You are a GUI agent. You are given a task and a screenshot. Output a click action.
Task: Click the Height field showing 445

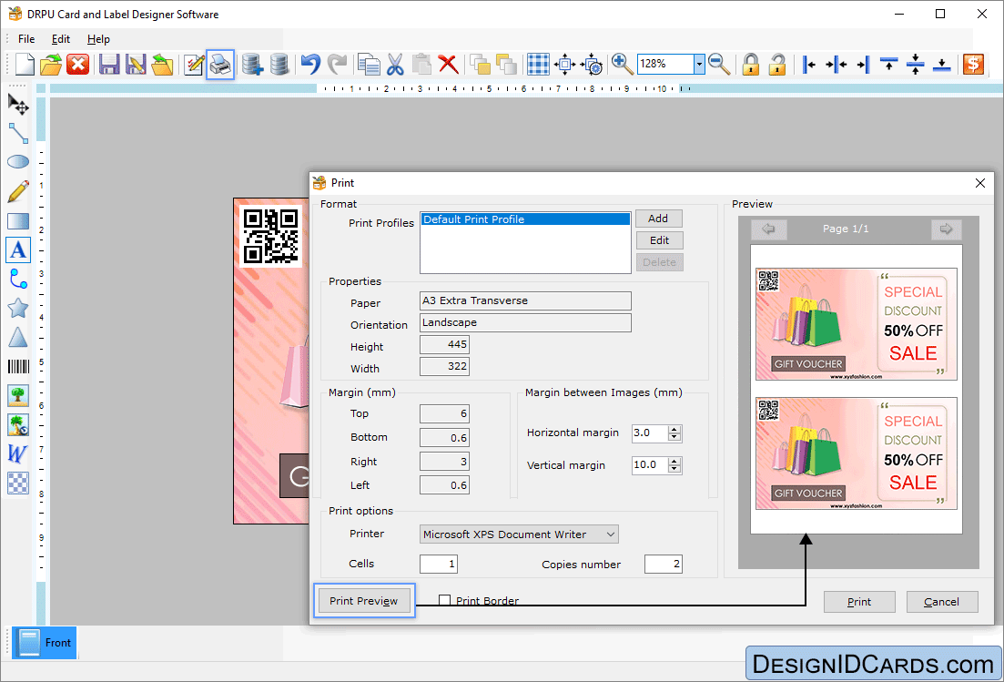[x=444, y=344]
